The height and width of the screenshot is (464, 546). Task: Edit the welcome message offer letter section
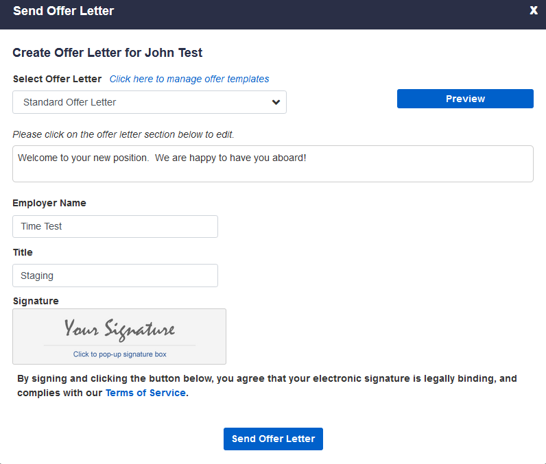tap(272, 164)
